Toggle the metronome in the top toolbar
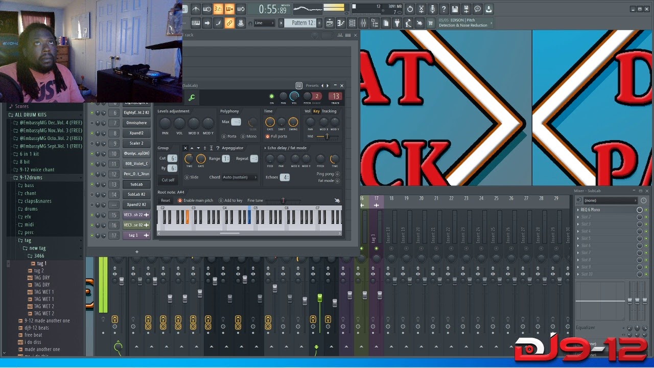654x368 pixels. coord(196,9)
